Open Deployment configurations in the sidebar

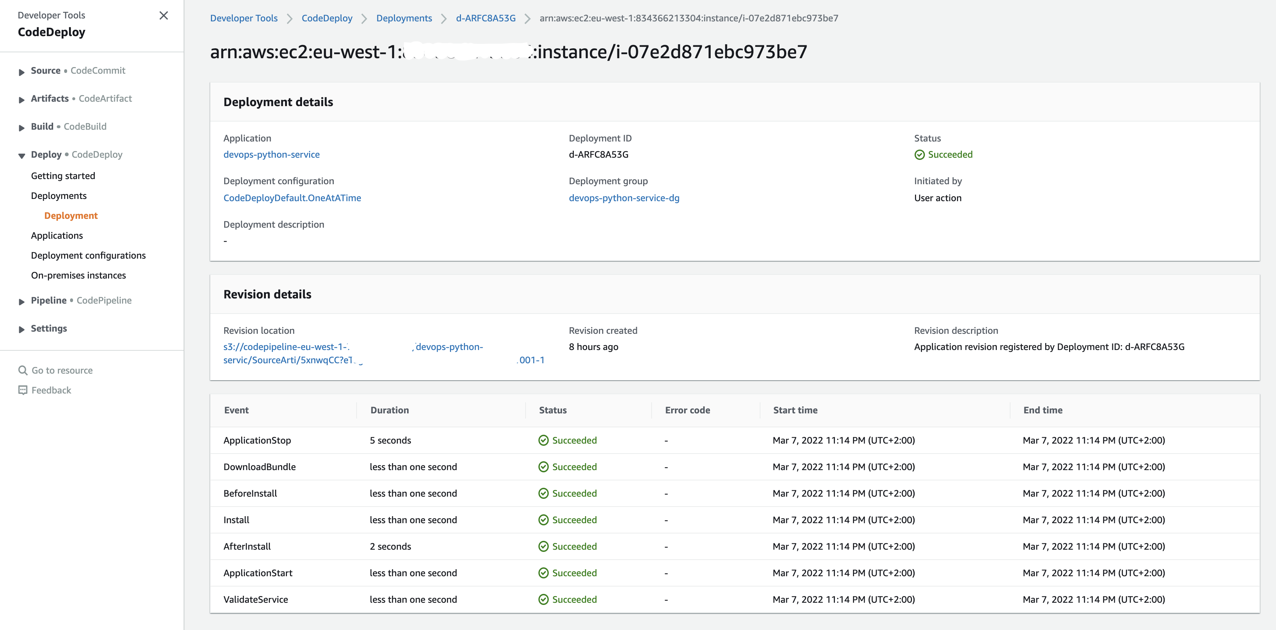pos(88,255)
